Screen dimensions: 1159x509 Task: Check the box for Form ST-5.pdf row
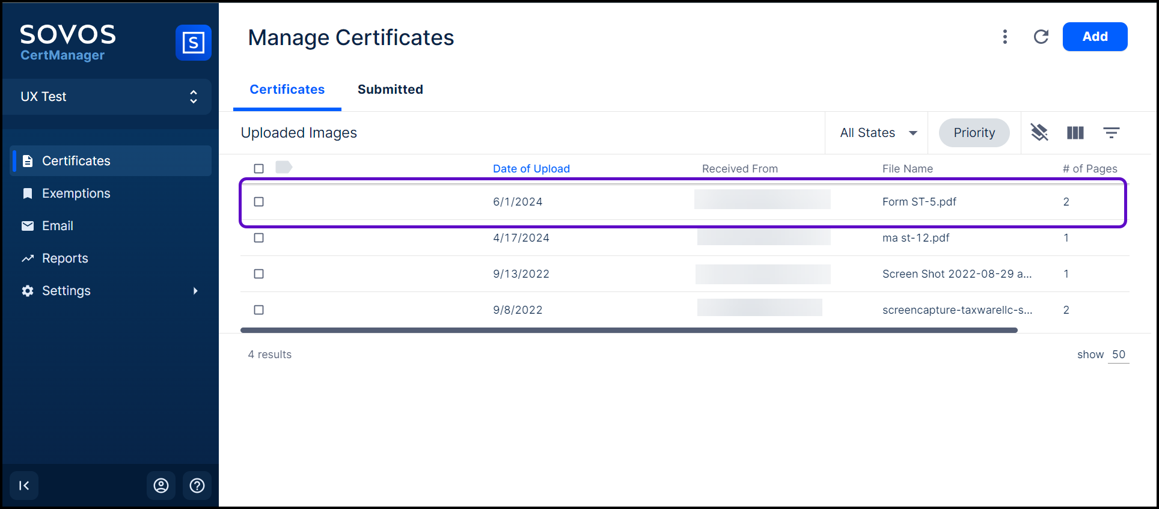[259, 202]
